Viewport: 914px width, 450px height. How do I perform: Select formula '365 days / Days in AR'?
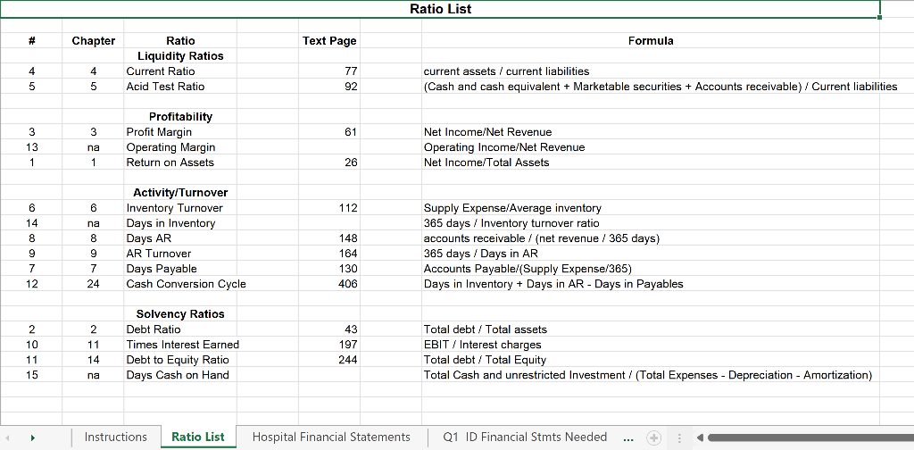point(651,253)
